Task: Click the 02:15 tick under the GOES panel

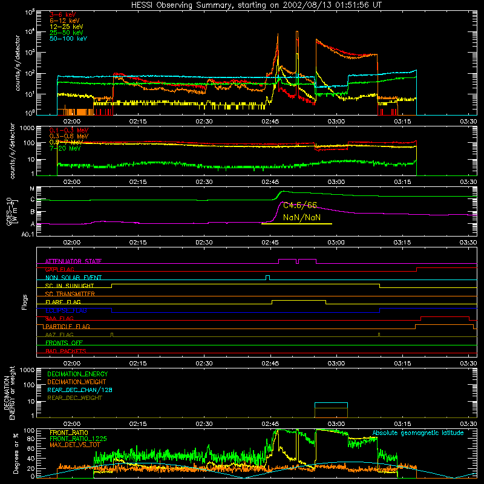Action: click(x=138, y=243)
